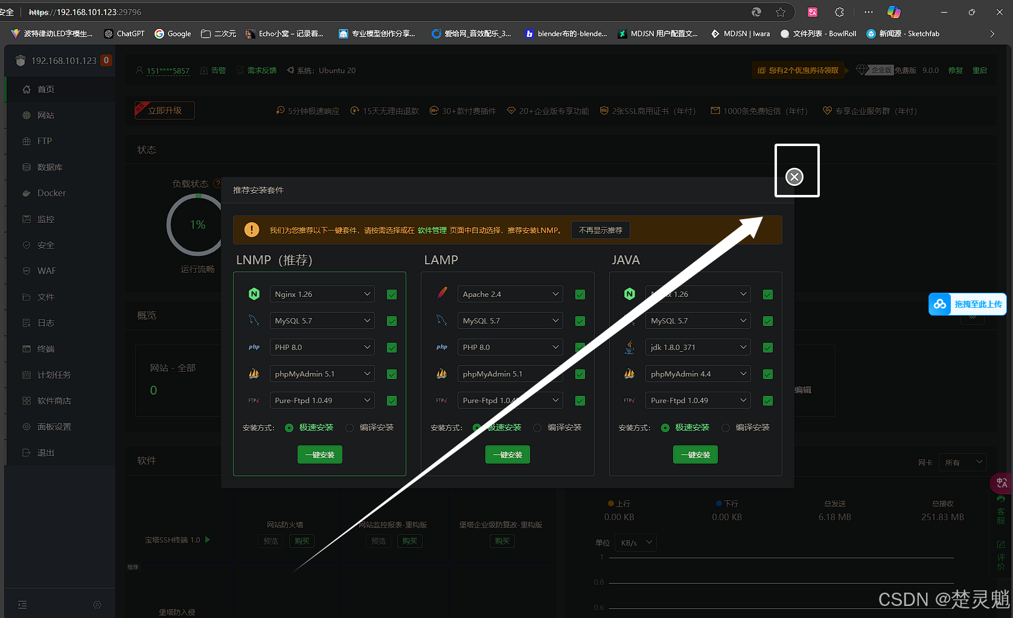Open the LNMP phpMyAdmin 5.1 dropdown

322,374
